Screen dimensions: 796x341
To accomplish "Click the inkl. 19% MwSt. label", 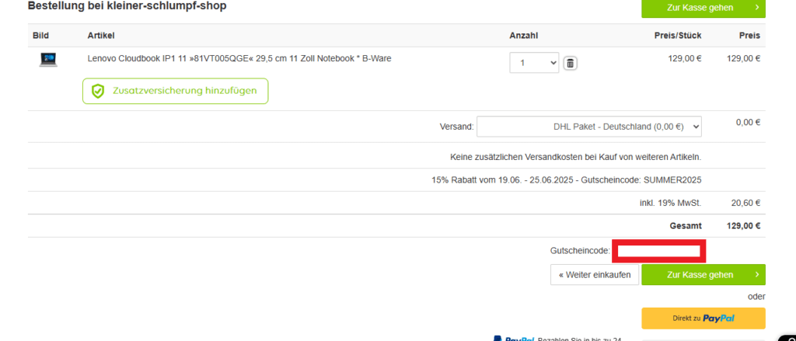I will point(671,203).
